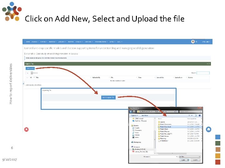Click New folder in file dialog toolbar
Viewport: 225px width, 168px height.
pyautogui.click(x=145, y=115)
